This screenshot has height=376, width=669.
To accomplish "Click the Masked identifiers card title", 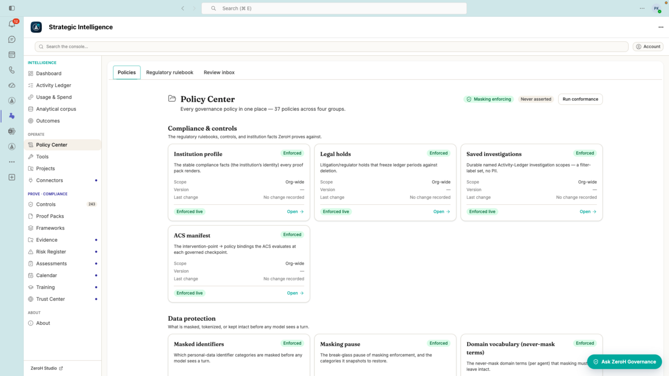I will click(199, 344).
